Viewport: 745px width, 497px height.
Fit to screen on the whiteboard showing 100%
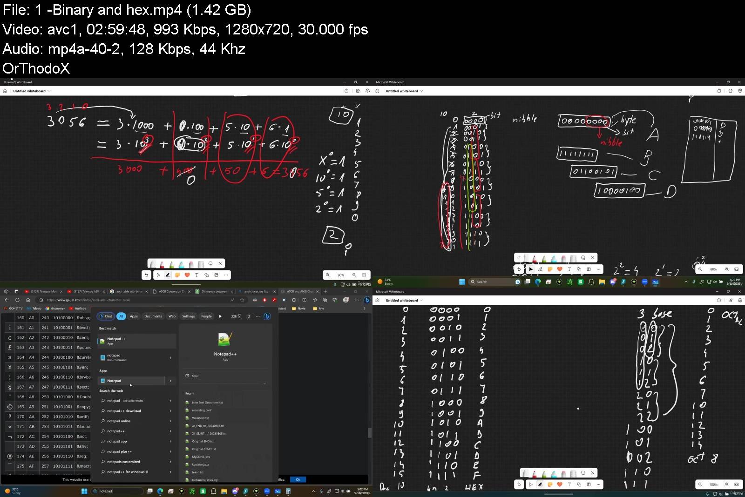737,484
